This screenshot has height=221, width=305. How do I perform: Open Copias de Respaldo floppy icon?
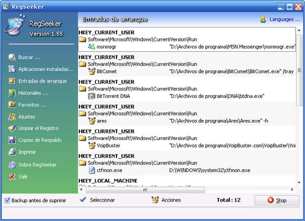coord(12,140)
